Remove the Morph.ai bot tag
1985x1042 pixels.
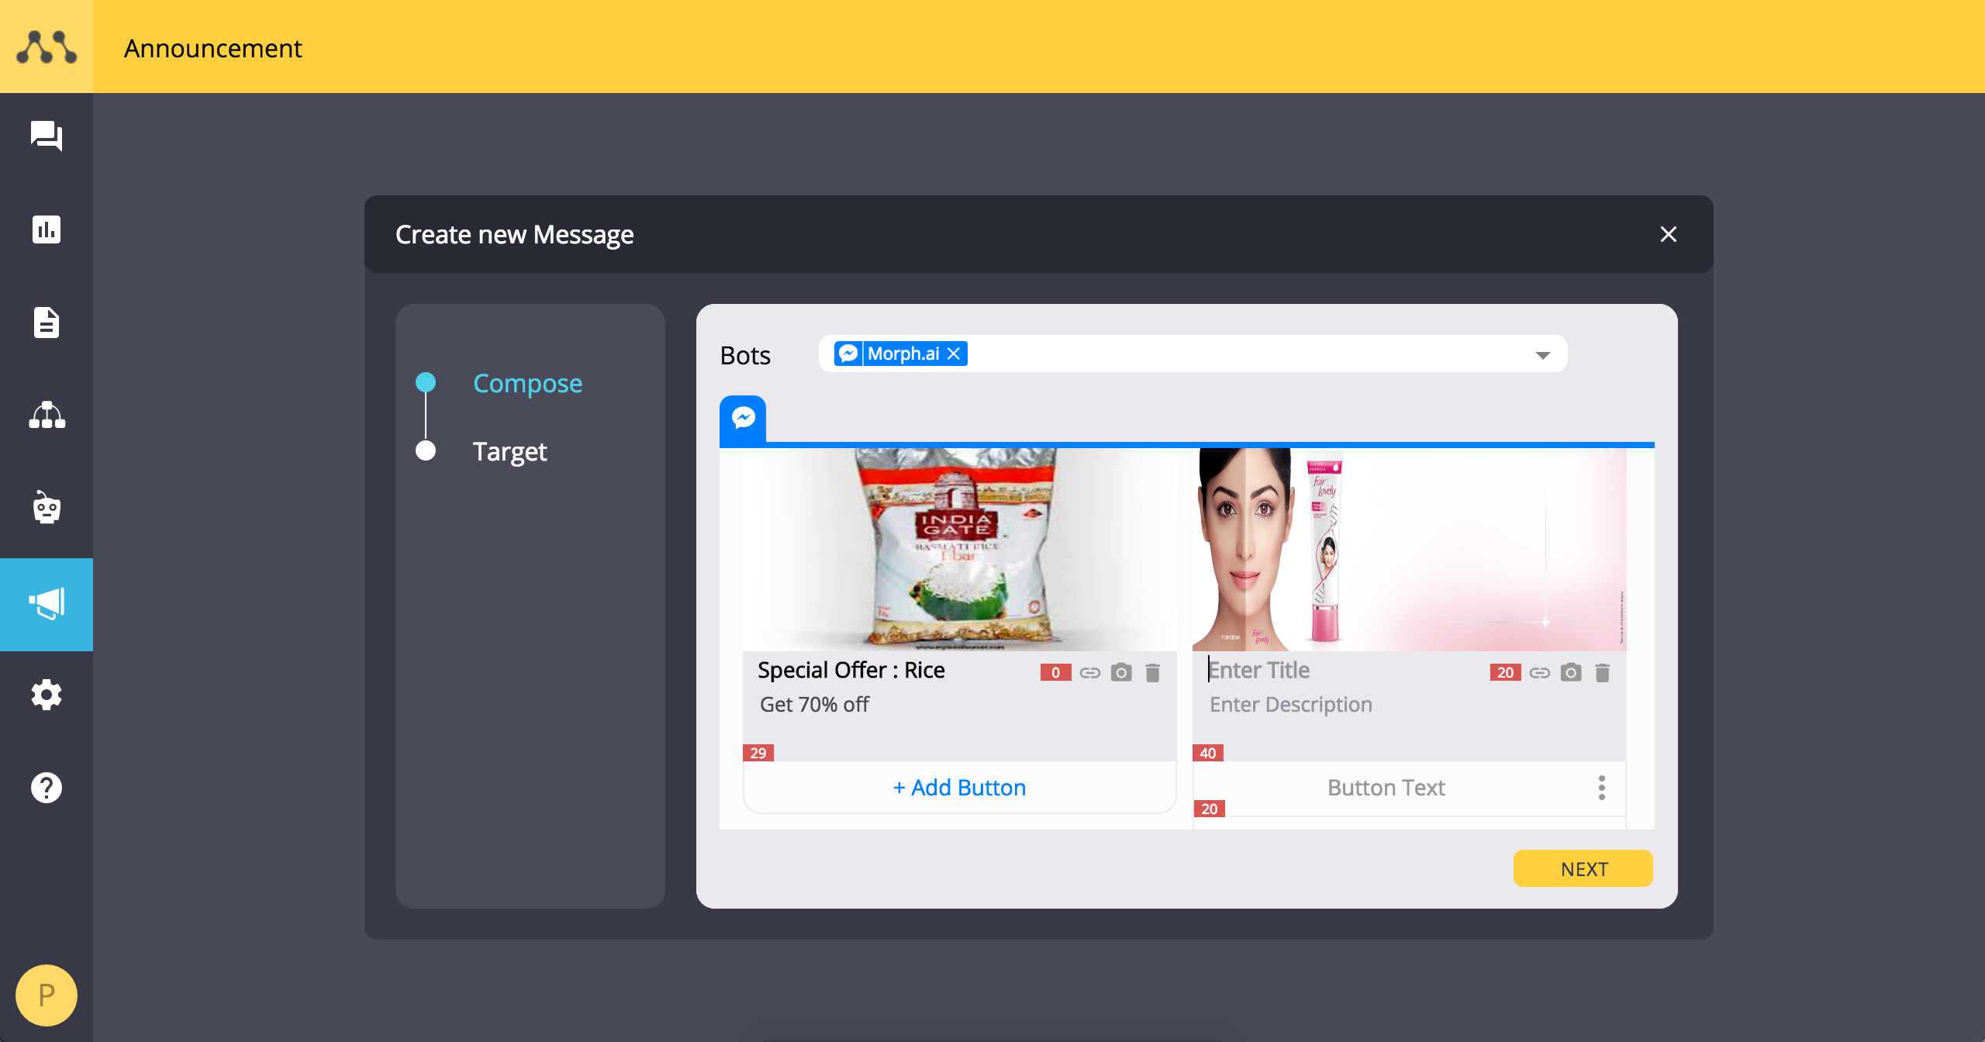coord(954,354)
